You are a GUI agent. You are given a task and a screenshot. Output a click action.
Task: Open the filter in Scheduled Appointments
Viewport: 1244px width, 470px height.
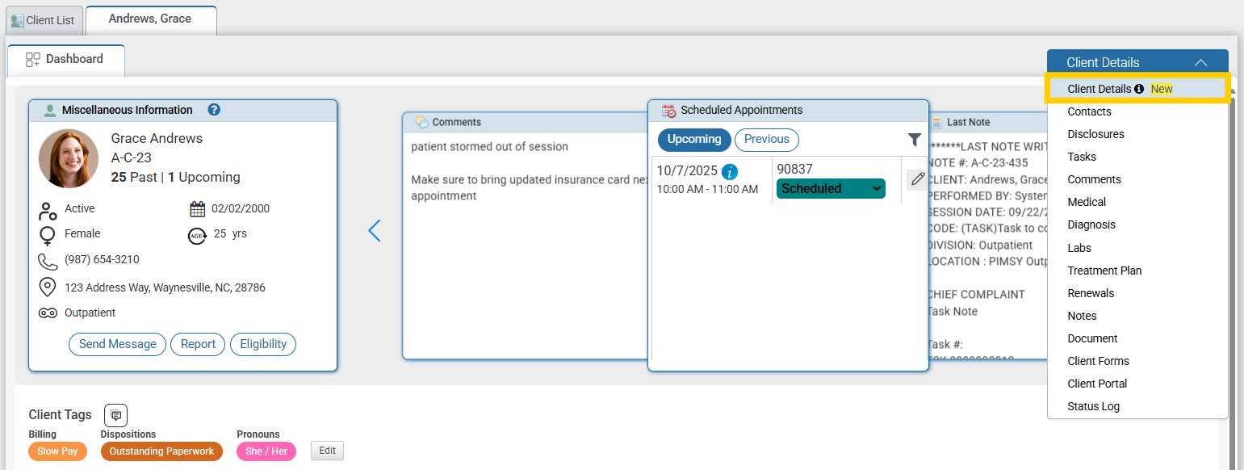(x=914, y=140)
